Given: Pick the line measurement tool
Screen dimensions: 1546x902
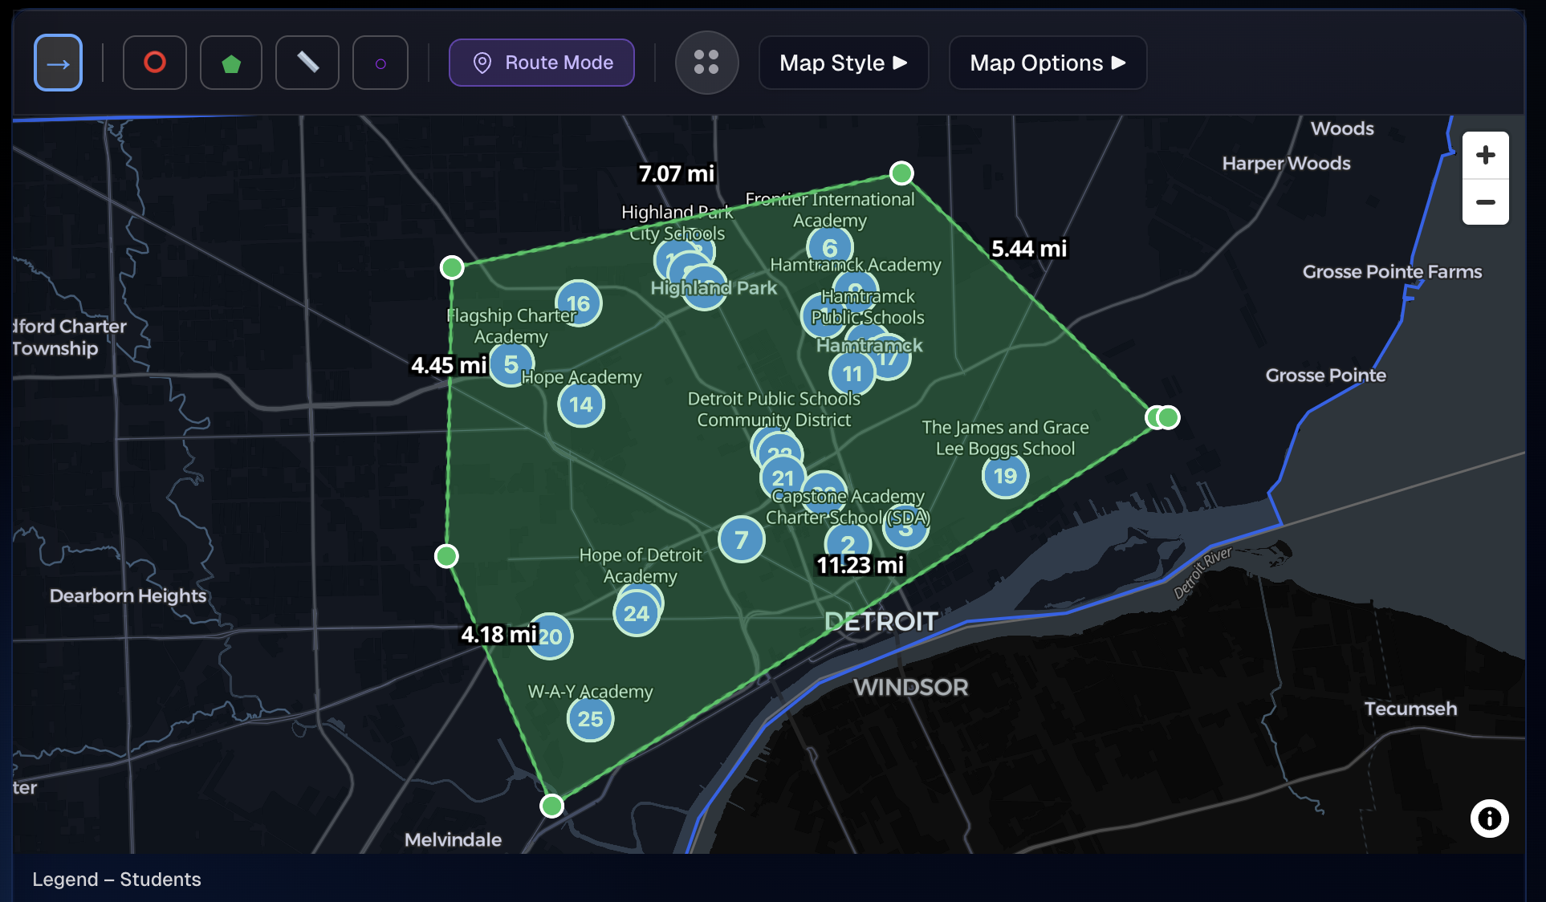Looking at the screenshot, I should tap(307, 62).
